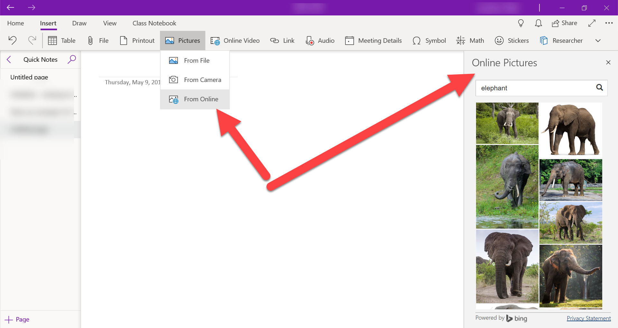Close the Online Pictures pane
Viewport: 618px width, 328px height.
(x=608, y=62)
